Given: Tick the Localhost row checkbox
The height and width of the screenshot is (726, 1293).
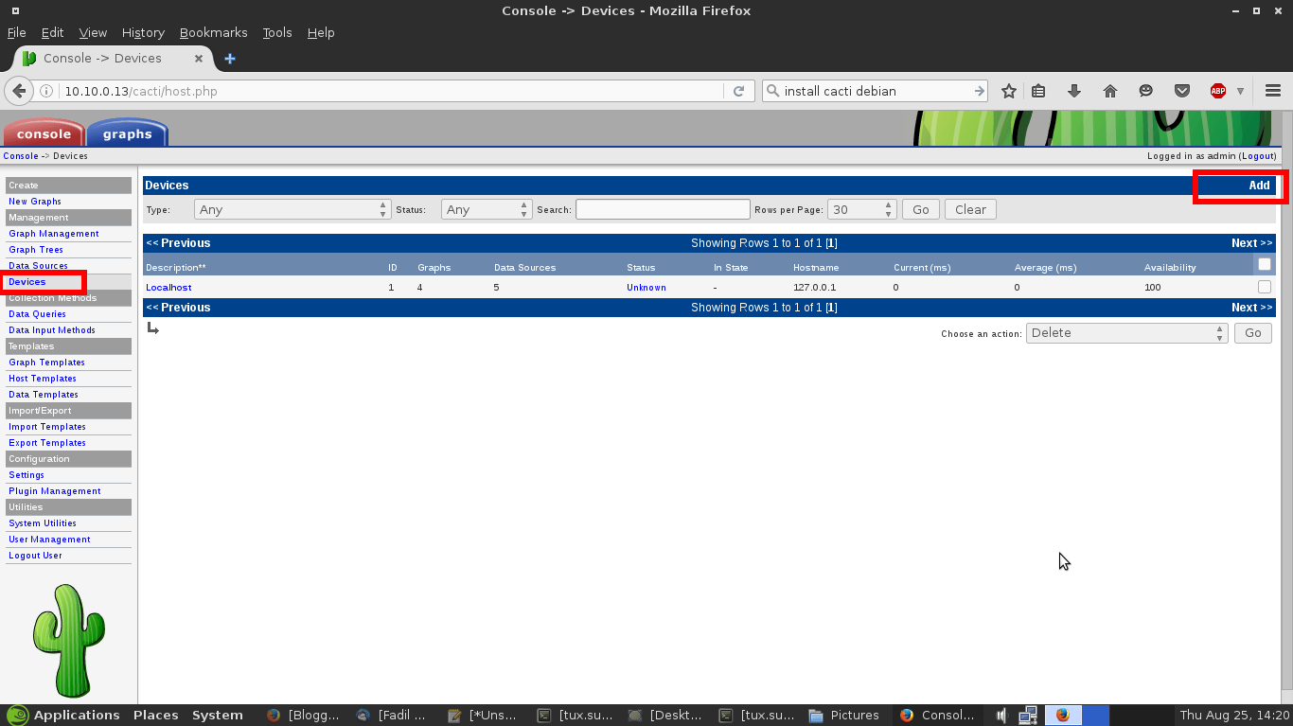Looking at the screenshot, I should (1265, 287).
